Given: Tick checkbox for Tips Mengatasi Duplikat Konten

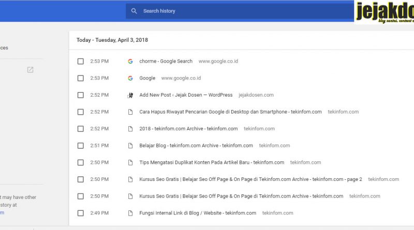Looking at the screenshot, I should (x=81, y=163).
